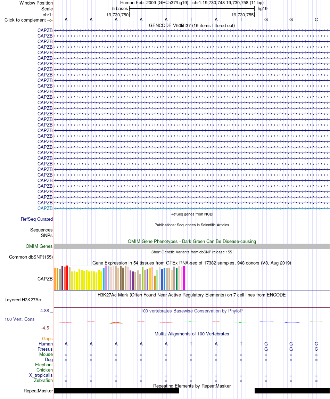
Task: Select the Human alignment row label
Action: pyautogui.click(x=46, y=344)
